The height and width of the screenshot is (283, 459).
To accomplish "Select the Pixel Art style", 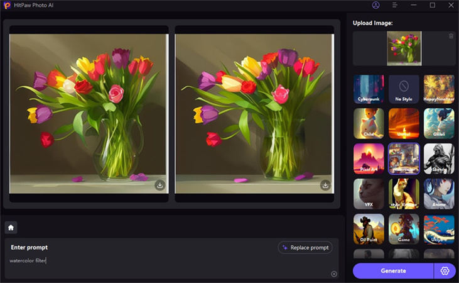I will (x=369, y=158).
